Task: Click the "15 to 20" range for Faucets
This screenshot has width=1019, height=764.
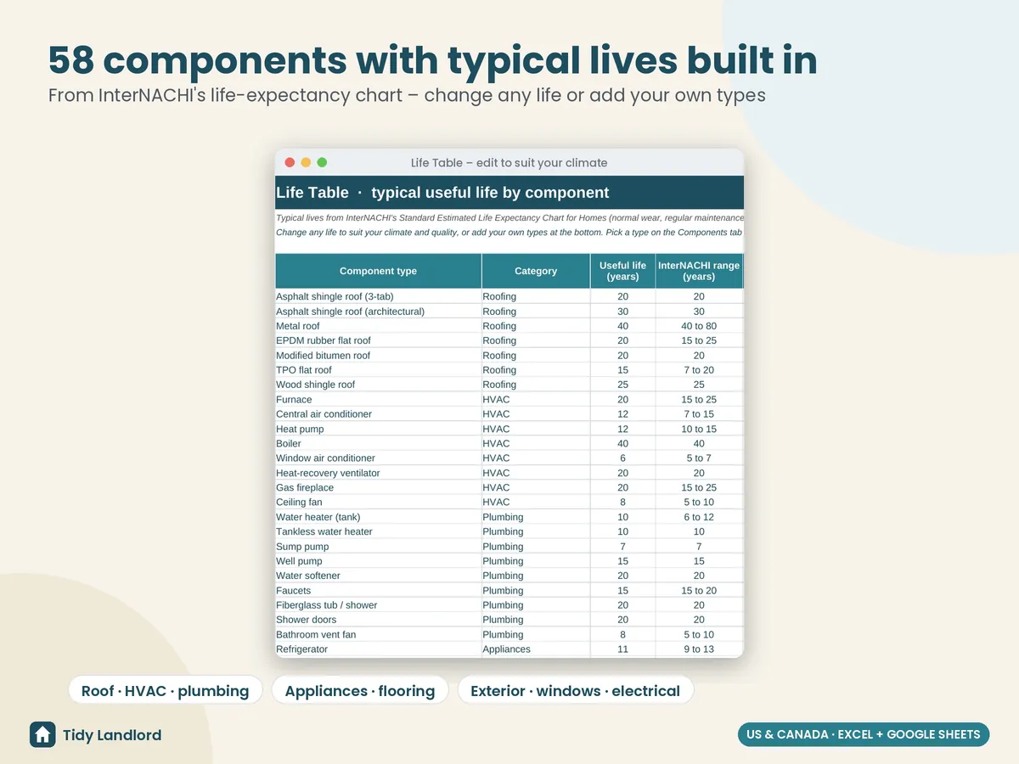Action: (x=699, y=591)
